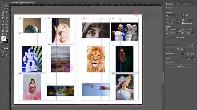The image size is (197, 110).
Task: Click the Apply Color black swatch button
Action: [2, 48]
